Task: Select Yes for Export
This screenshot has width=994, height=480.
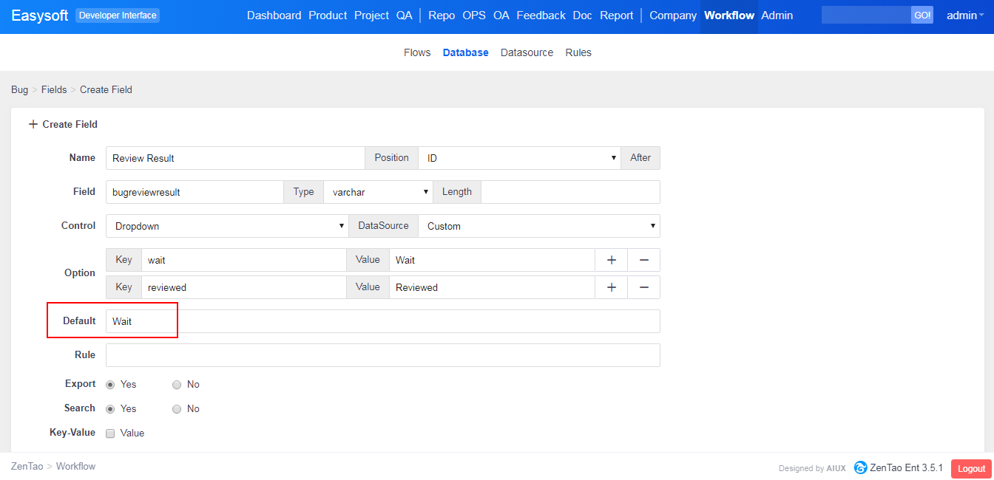Action: [x=111, y=385]
